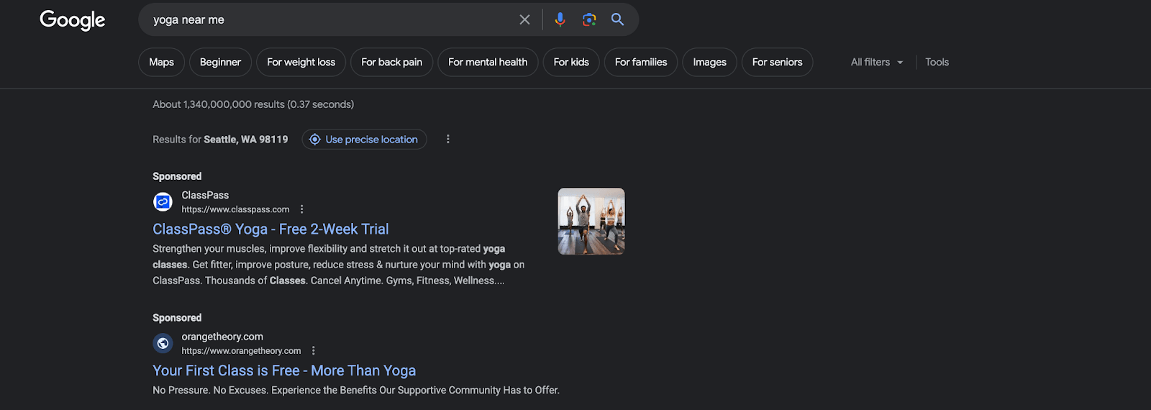Screen dimensions: 1151x410
Task: Select the Images filter chip
Action: pyautogui.click(x=709, y=63)
